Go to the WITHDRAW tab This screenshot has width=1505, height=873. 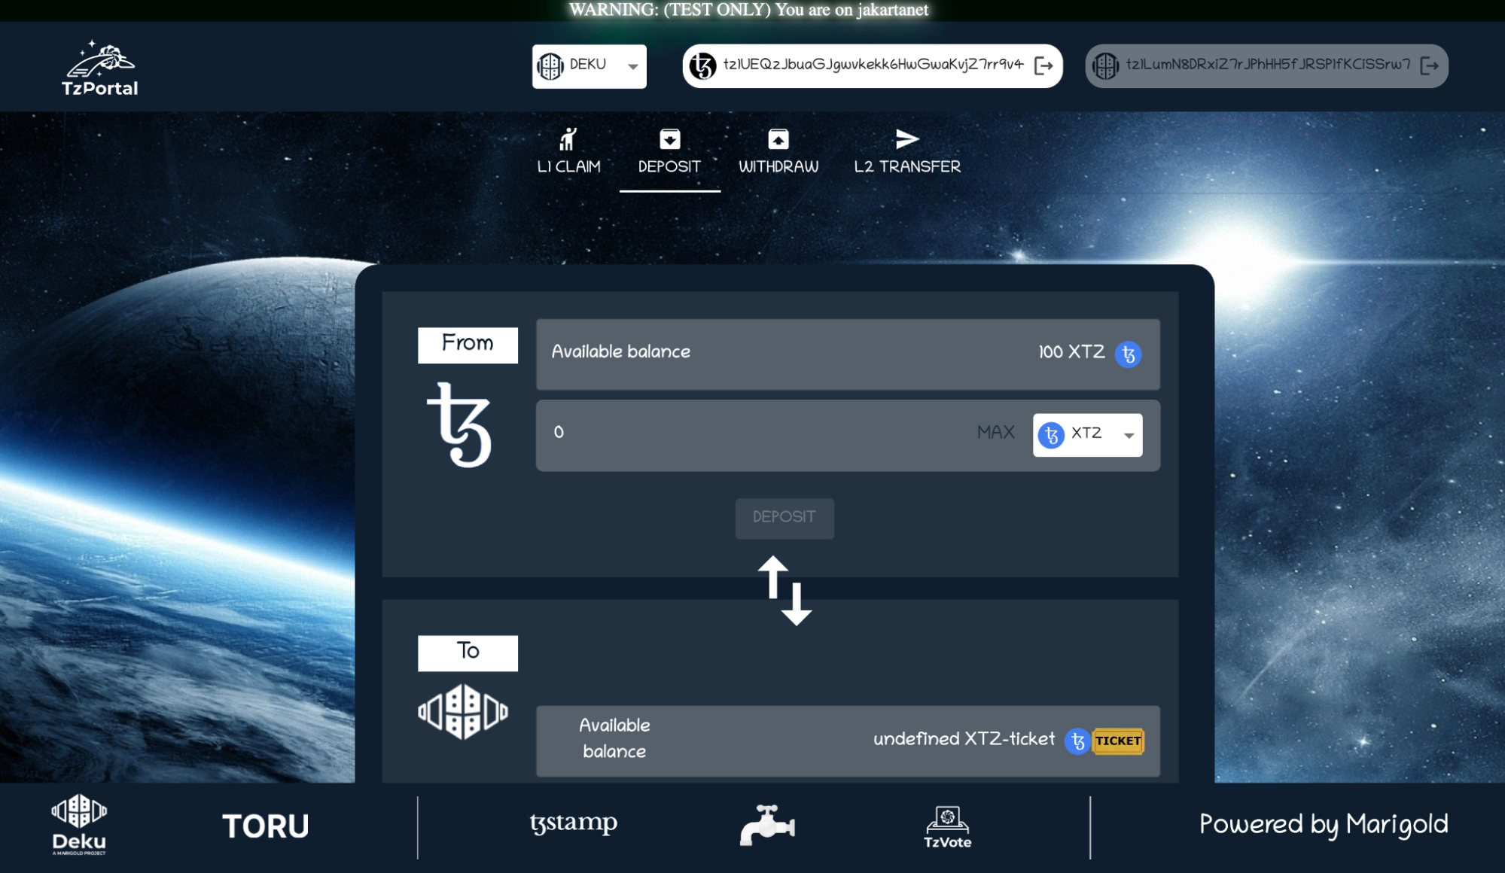[778, 151]
